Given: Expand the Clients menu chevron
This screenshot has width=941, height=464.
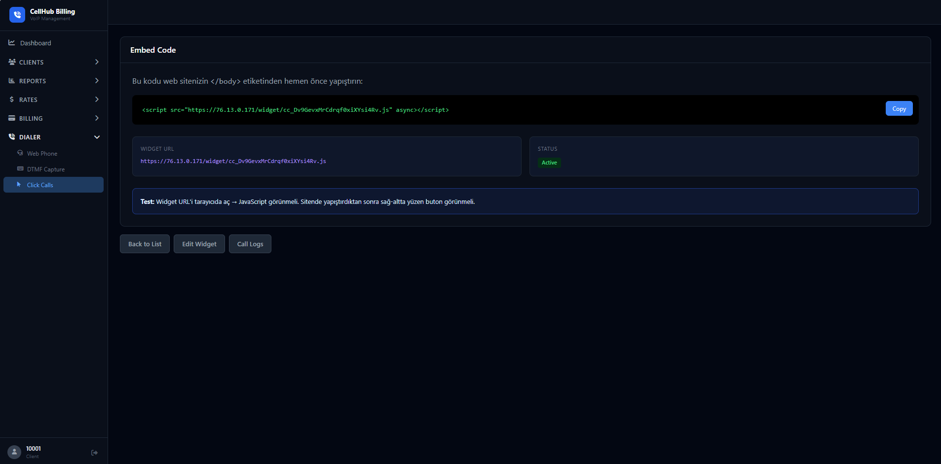Looking at the screenshot, I should (x=97, y=62).
